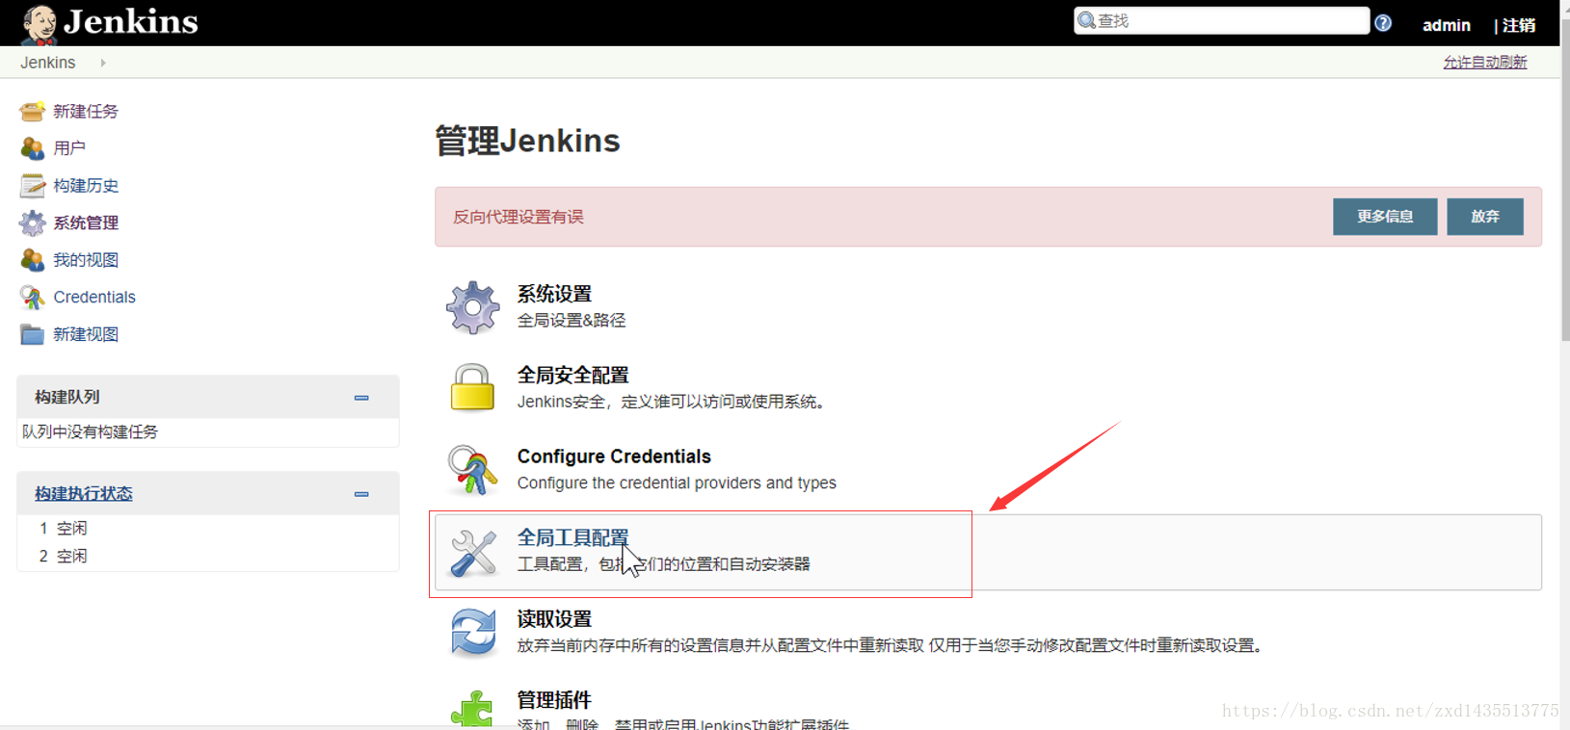Click the 新建视图 folder icon
Screen dimensions: 1570x730
[x=32, y=334]
